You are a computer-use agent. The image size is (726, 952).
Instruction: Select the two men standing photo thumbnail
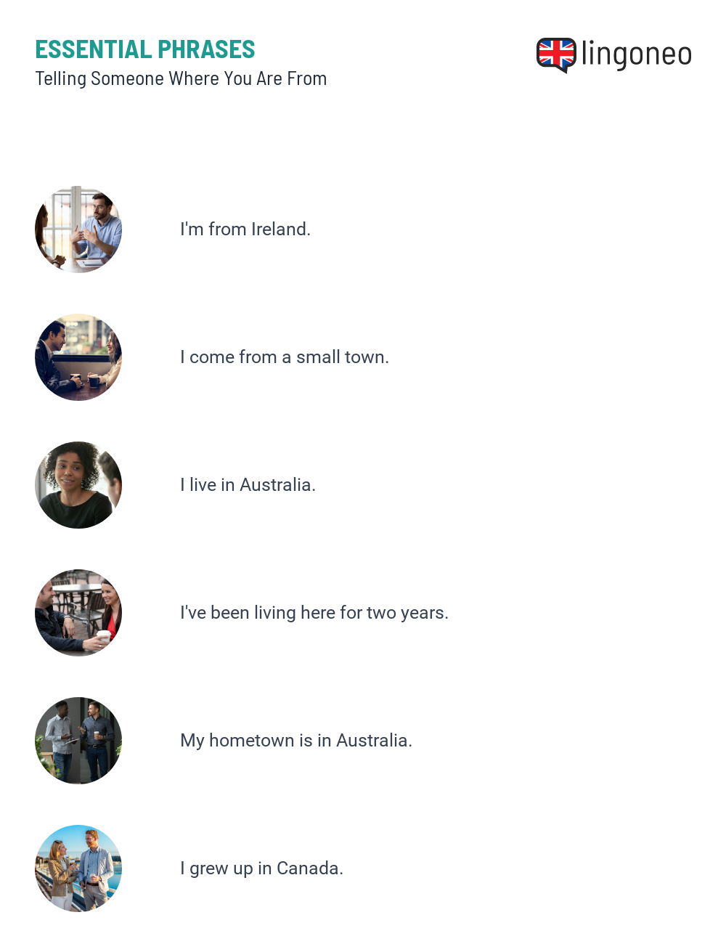pos(78,741)
